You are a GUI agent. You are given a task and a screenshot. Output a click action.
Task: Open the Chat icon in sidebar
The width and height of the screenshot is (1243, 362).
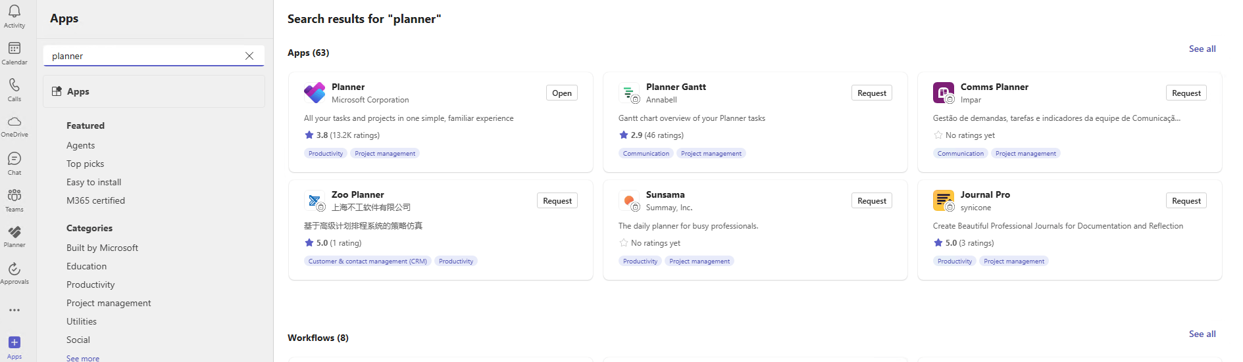[x=14, y=158]
